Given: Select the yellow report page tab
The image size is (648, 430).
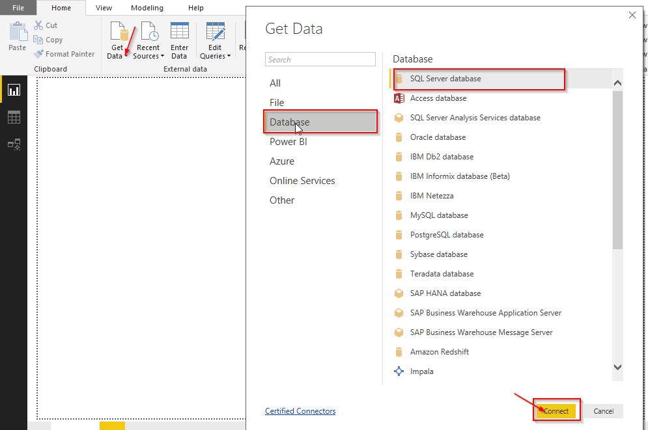Looking at the screenshot, I should pyautogui.click(x=112, y=426).
